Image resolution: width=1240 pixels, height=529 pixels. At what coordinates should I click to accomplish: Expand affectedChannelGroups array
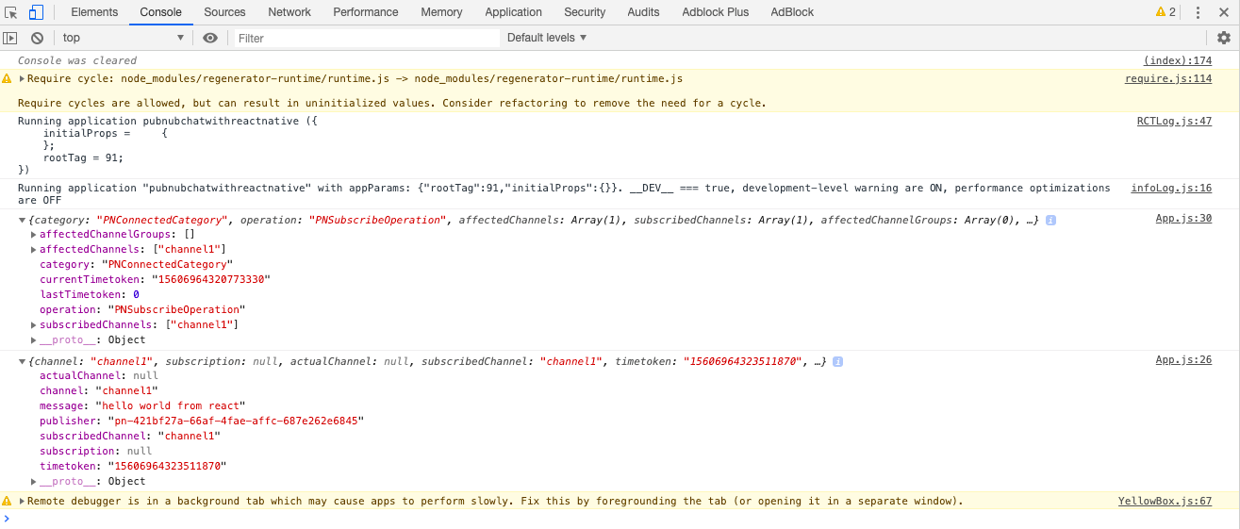click(34, 234)
